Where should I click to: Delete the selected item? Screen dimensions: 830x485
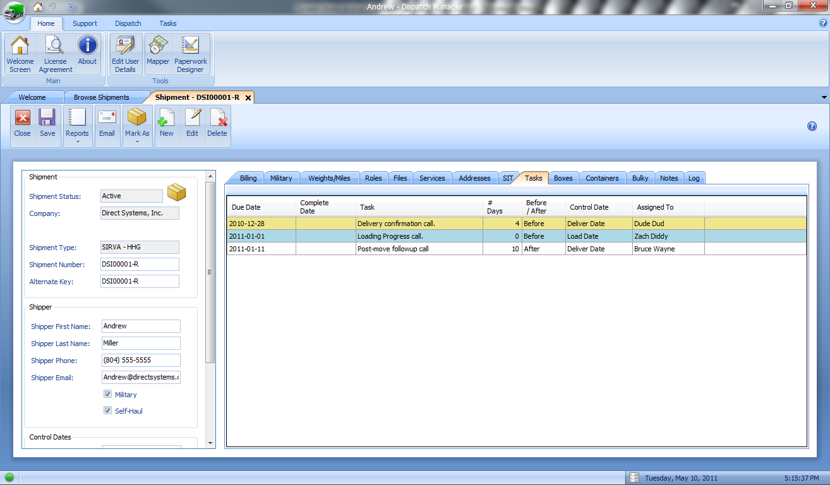point(217,123)
